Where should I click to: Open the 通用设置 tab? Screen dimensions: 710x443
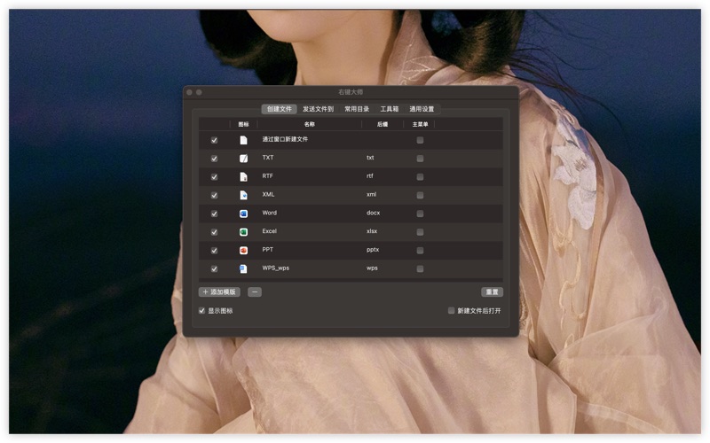coord(422,109)
